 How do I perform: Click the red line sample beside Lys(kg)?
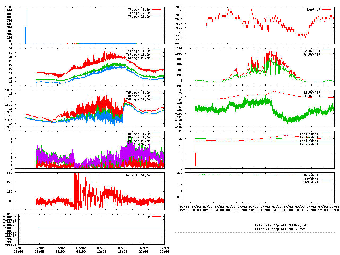(x=327, y=10)
